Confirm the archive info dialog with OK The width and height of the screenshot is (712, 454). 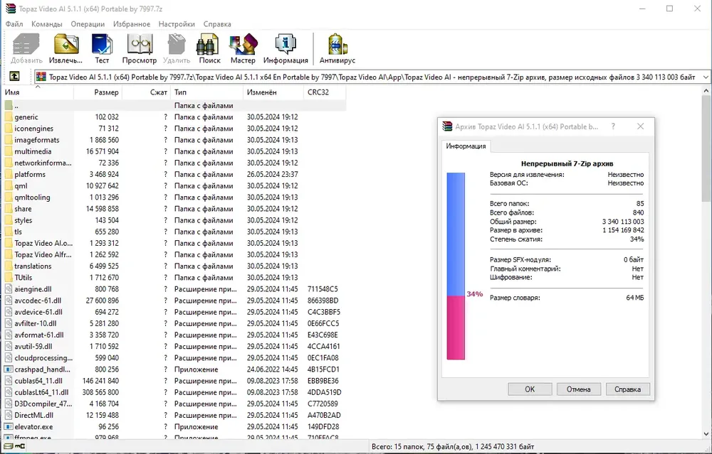click(530, 389)
